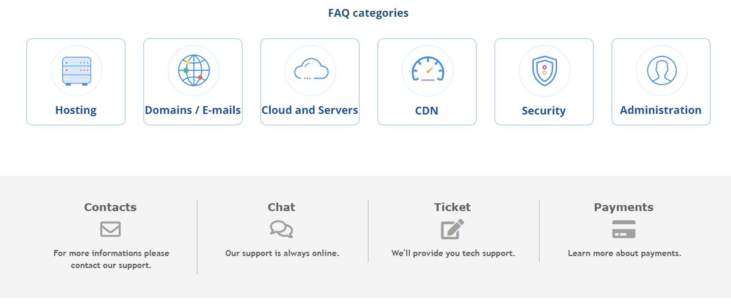The width and height of the screenshot is (731, 307).
Task: Open the Domains / E-mails category label
Action: pos(193,110)
